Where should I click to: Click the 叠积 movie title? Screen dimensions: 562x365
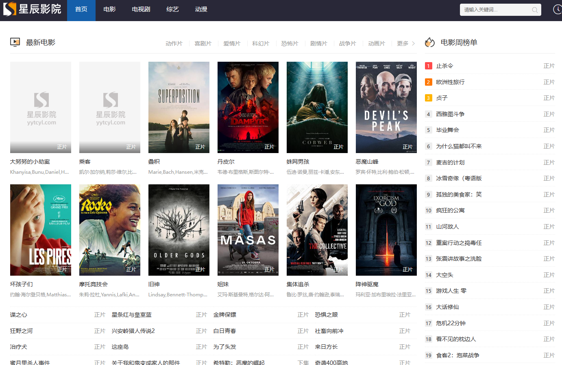(154, 162)
